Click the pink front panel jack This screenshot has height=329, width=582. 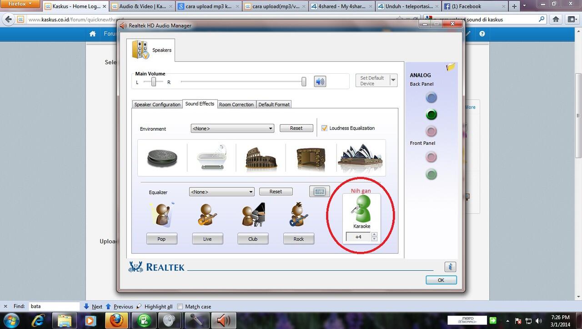click(431, 157)
